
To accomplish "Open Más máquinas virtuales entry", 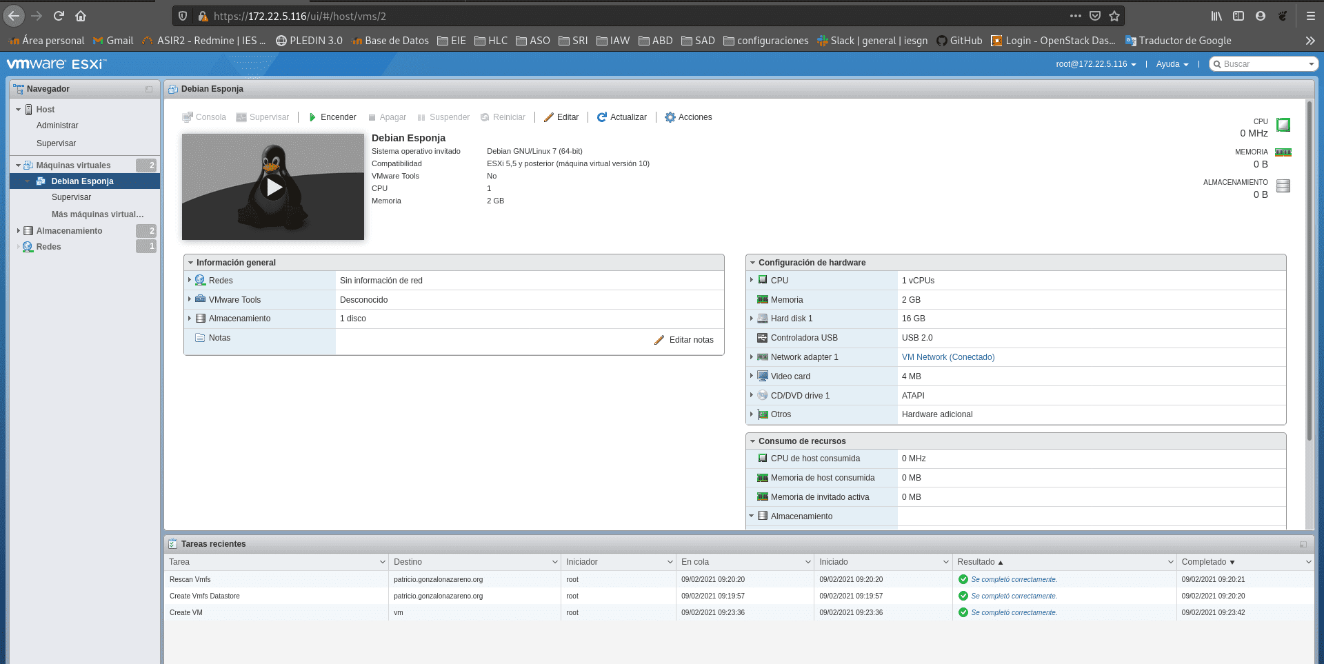I will click(97, 214).
